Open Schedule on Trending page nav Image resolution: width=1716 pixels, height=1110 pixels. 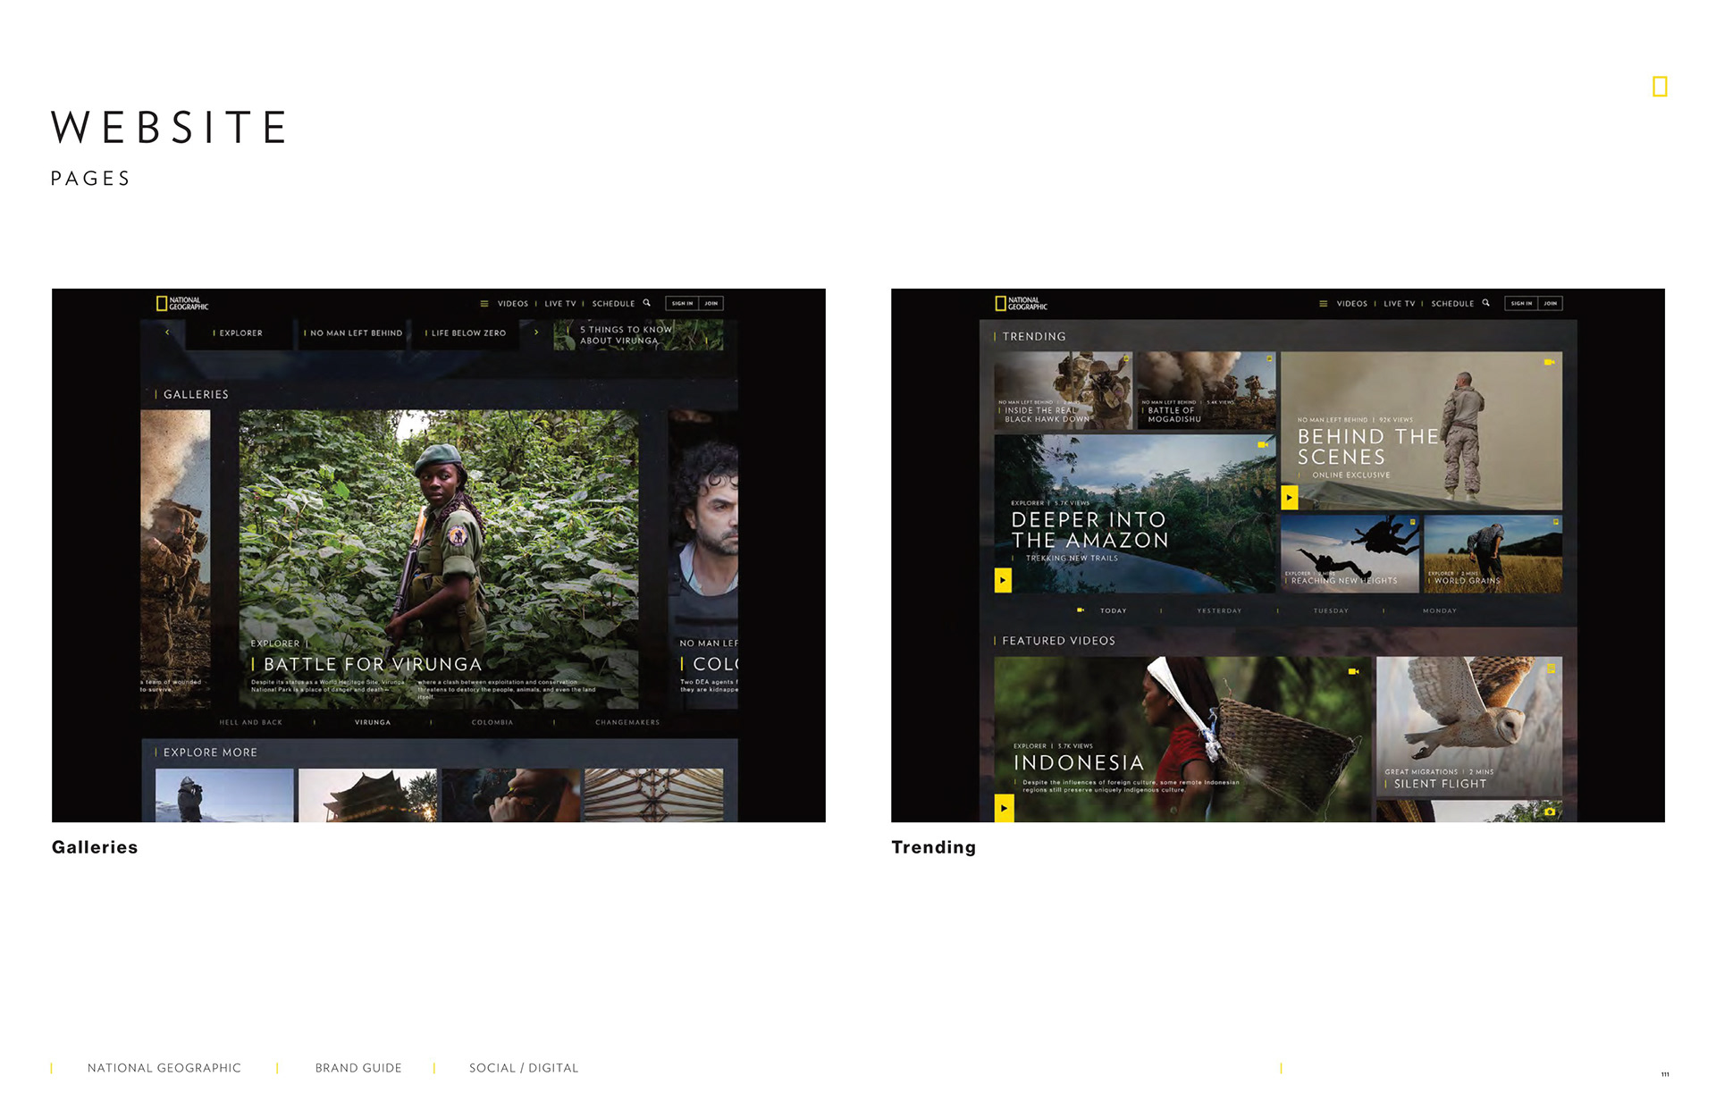(1452, 304)
